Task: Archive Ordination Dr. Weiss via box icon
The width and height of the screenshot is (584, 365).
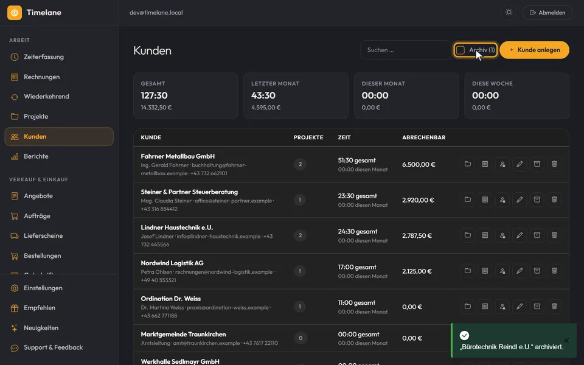Action: (x=537, y=307)
